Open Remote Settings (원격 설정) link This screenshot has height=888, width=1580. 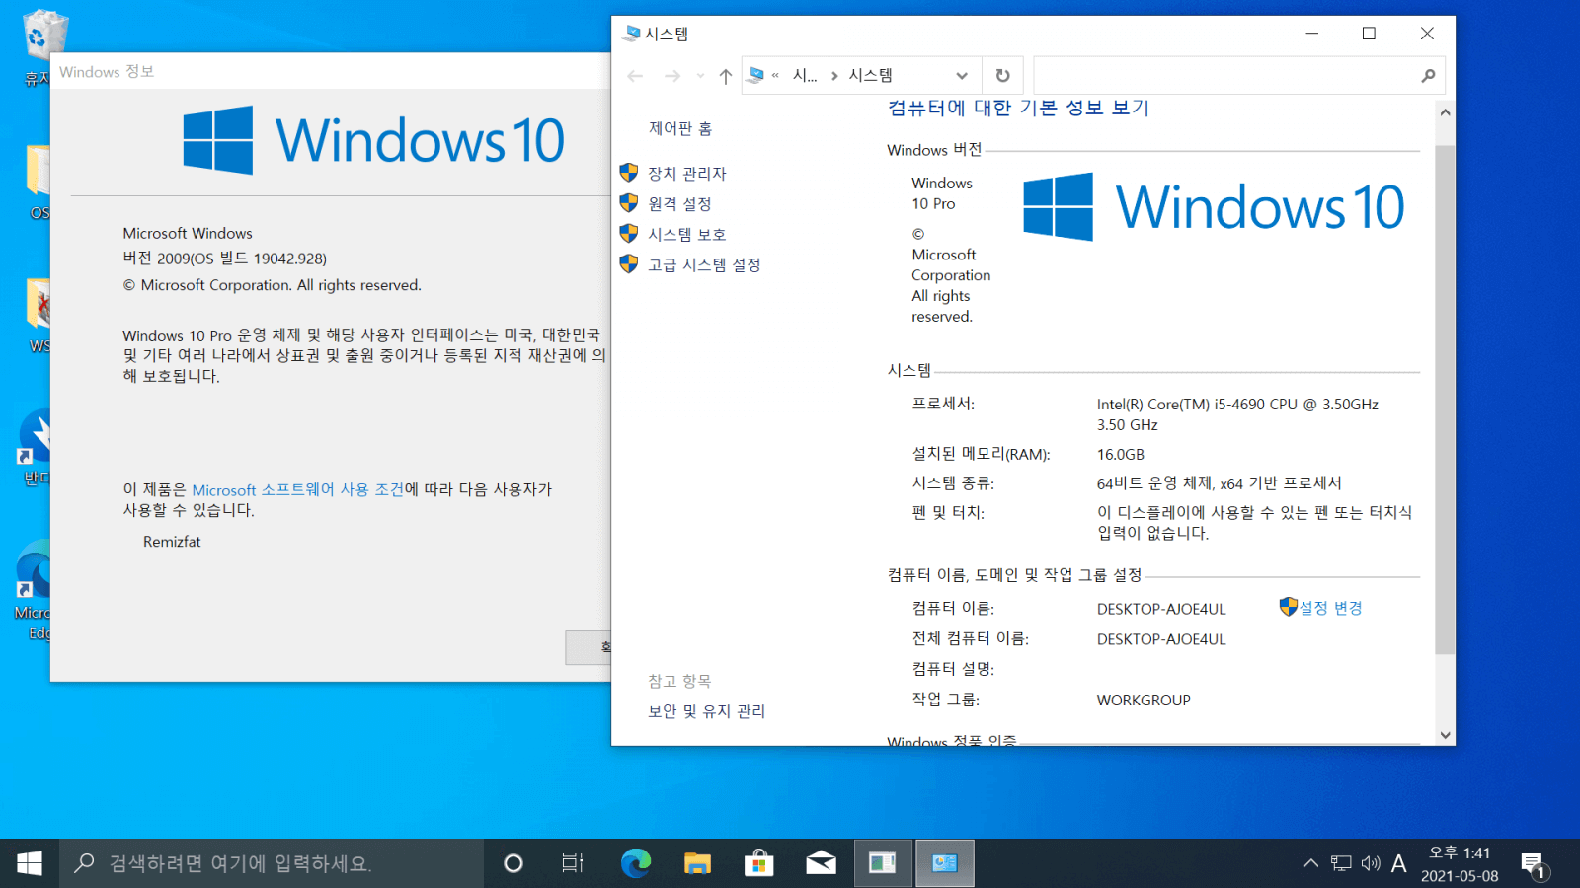(679, 204)
